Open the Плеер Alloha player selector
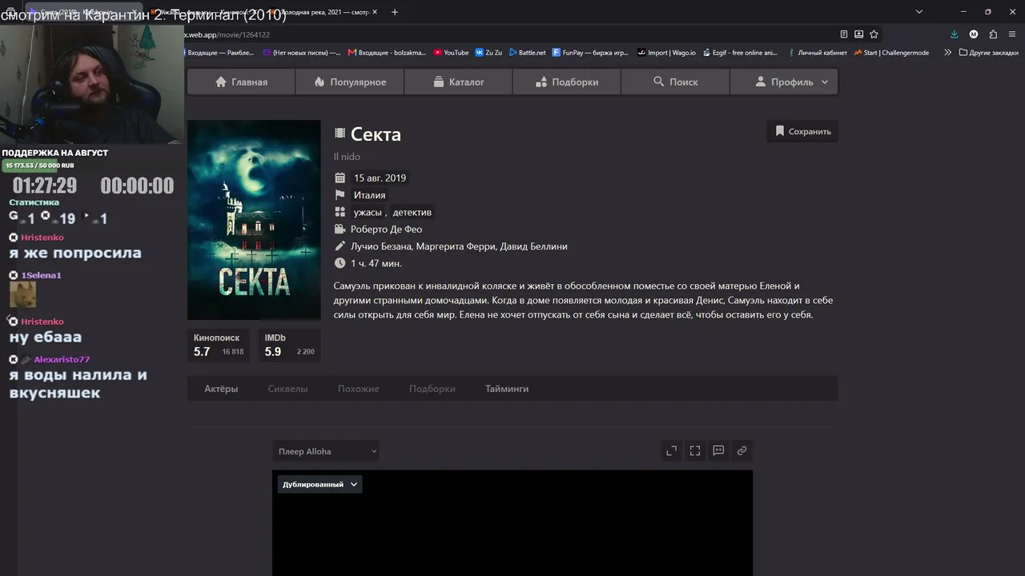 pos(325,451)
